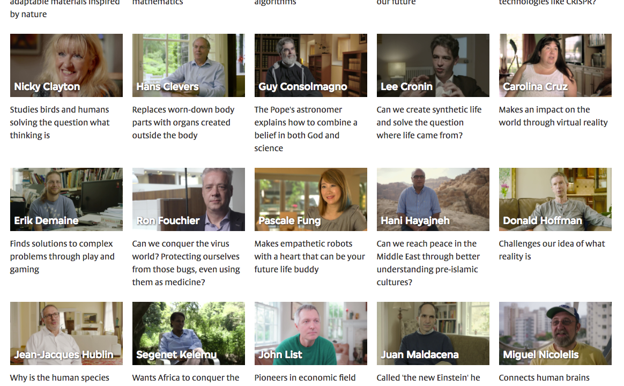Select the Jean-Jacques Hublin thumbnail
This screenshot has height=386, width=624.
click(x=66, y=333)
